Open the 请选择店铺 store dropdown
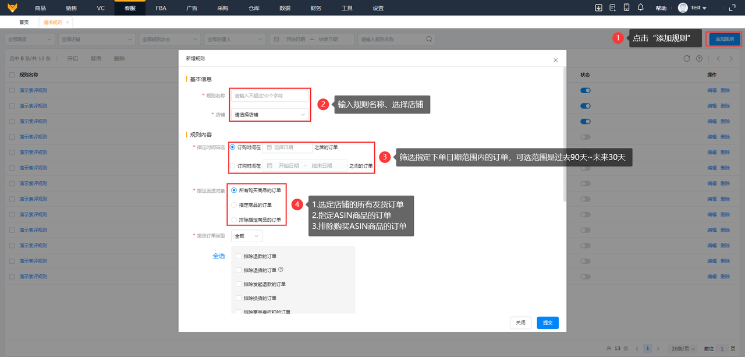Screen dimensions: 745x357 click(x=270, y=115)
